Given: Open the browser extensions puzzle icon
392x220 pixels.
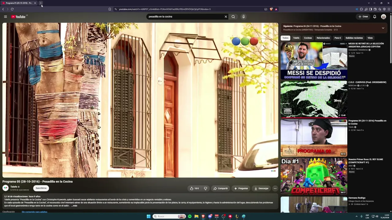Looking at the screenshot, I should pos(361,9).
